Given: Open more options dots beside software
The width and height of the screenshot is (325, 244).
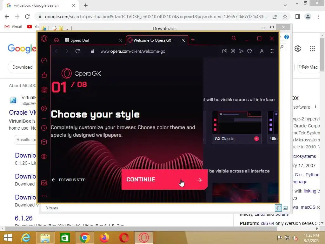Looking at the screenshot, I should tap(315, 107).
